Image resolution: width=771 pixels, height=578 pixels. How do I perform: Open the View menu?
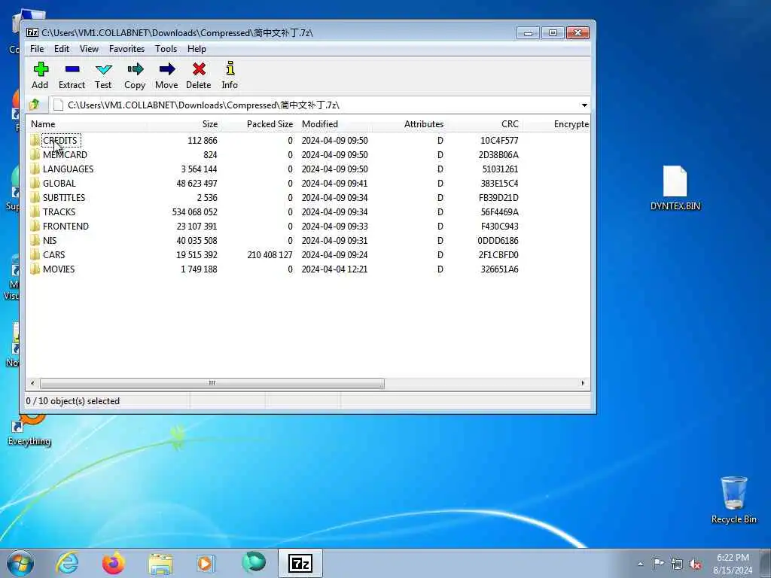89,49
